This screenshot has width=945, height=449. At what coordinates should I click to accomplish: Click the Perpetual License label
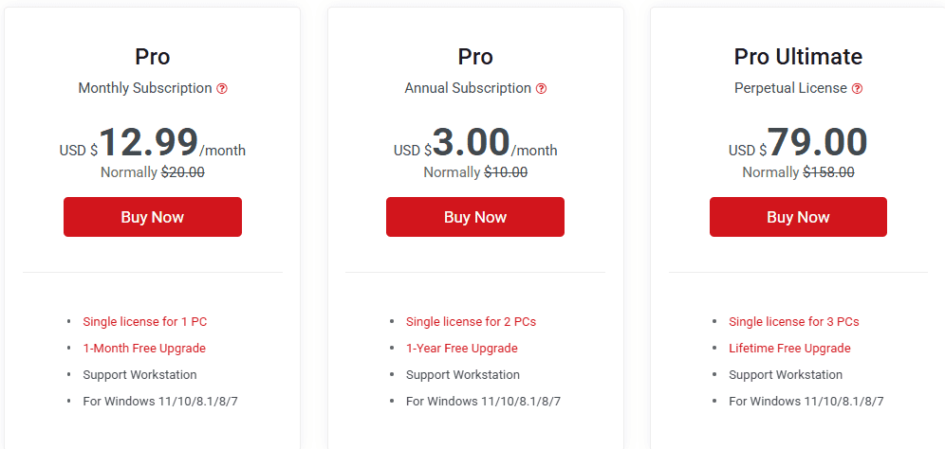[790, 88]
